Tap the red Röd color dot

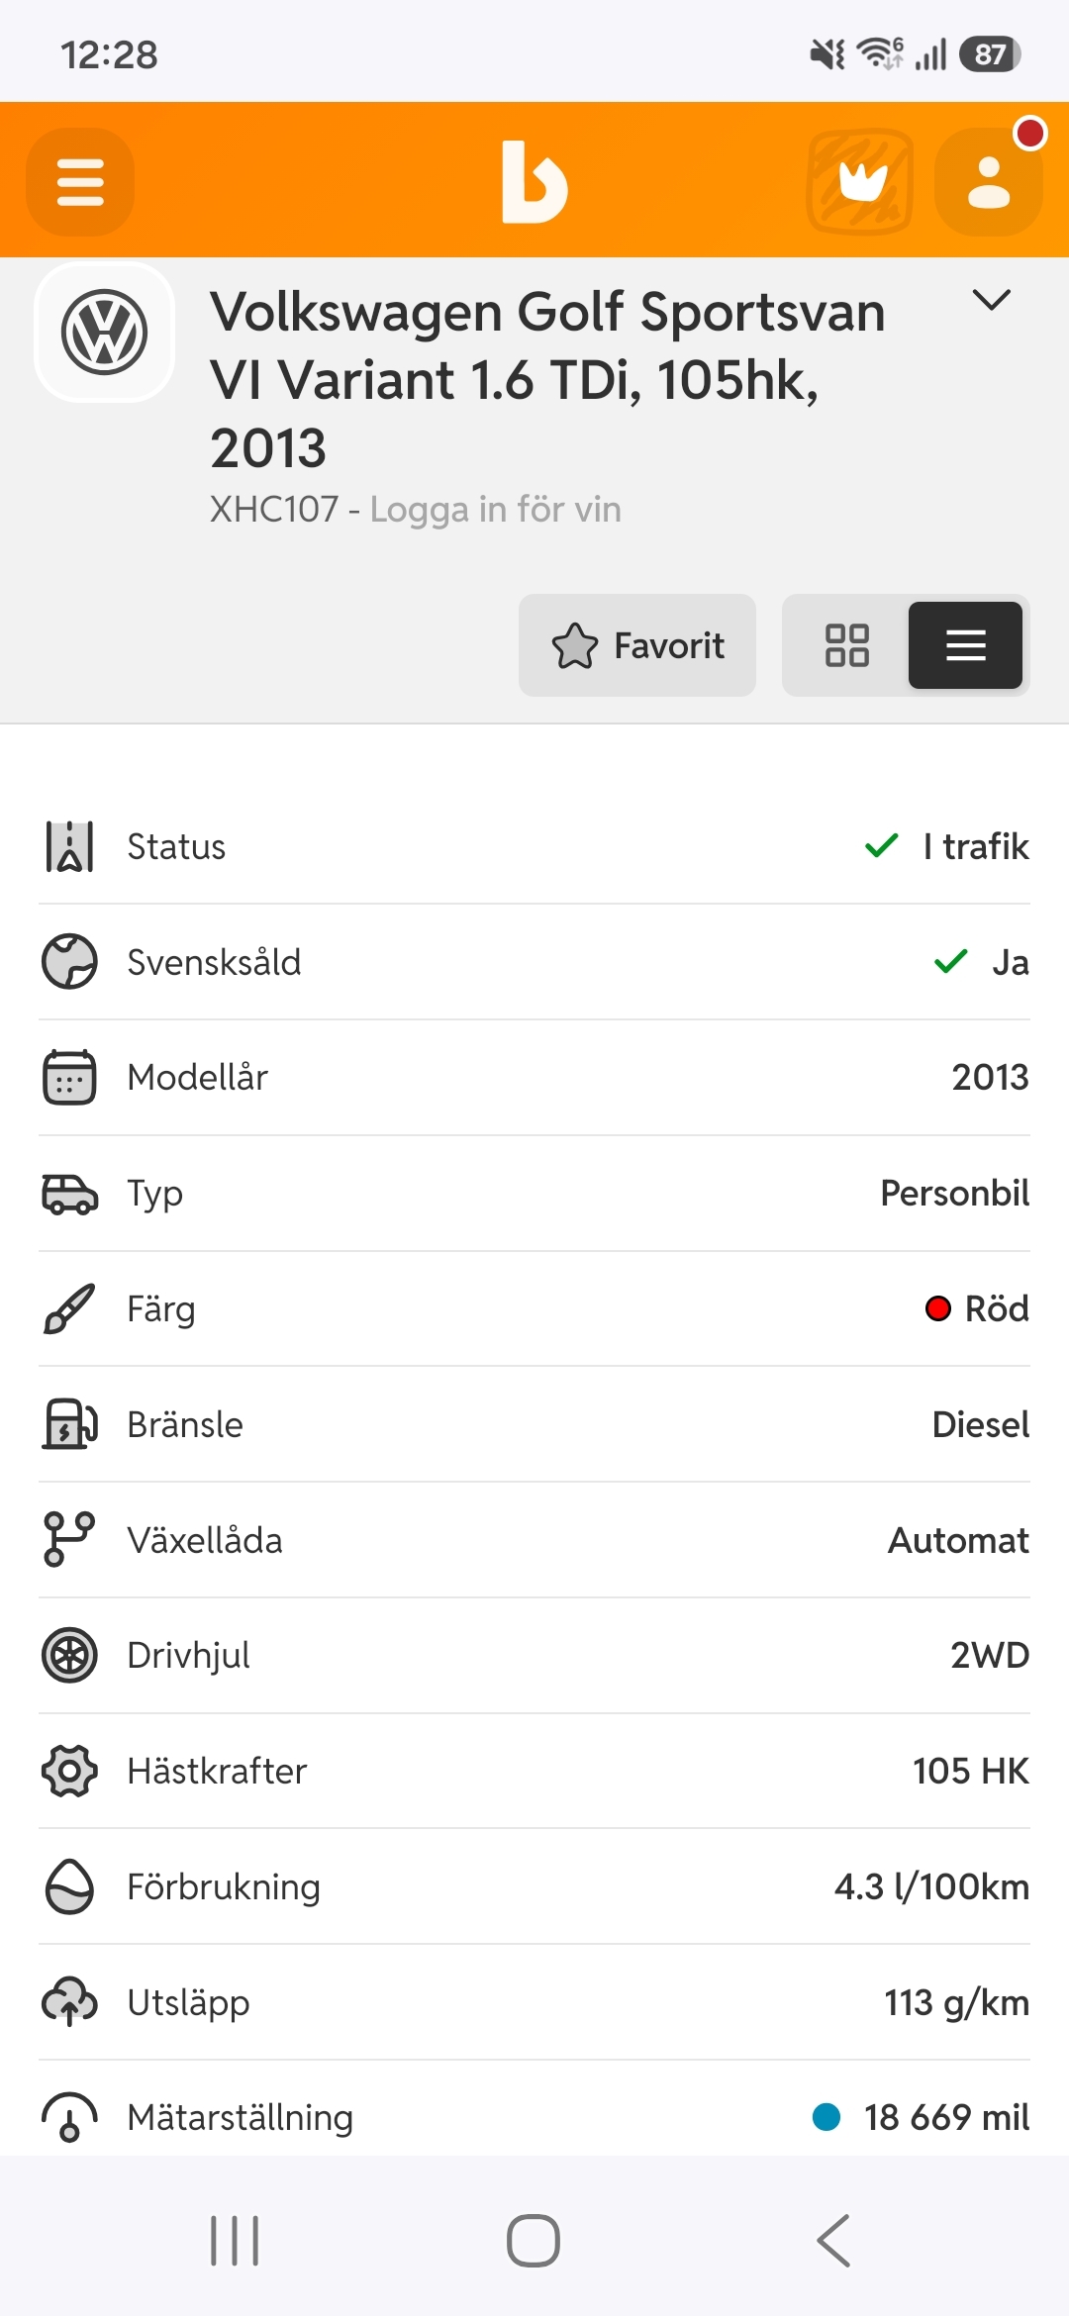point(937,1308)
